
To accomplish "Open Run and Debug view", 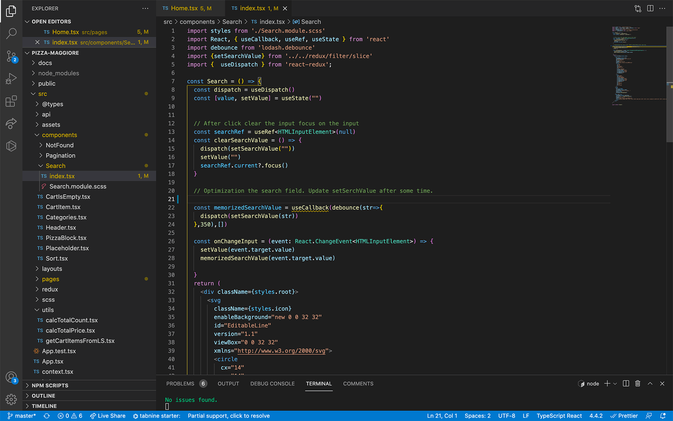I will click(x=11, y=79).
